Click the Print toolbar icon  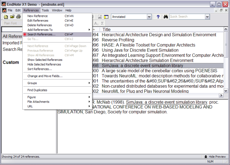pos(18,17)
